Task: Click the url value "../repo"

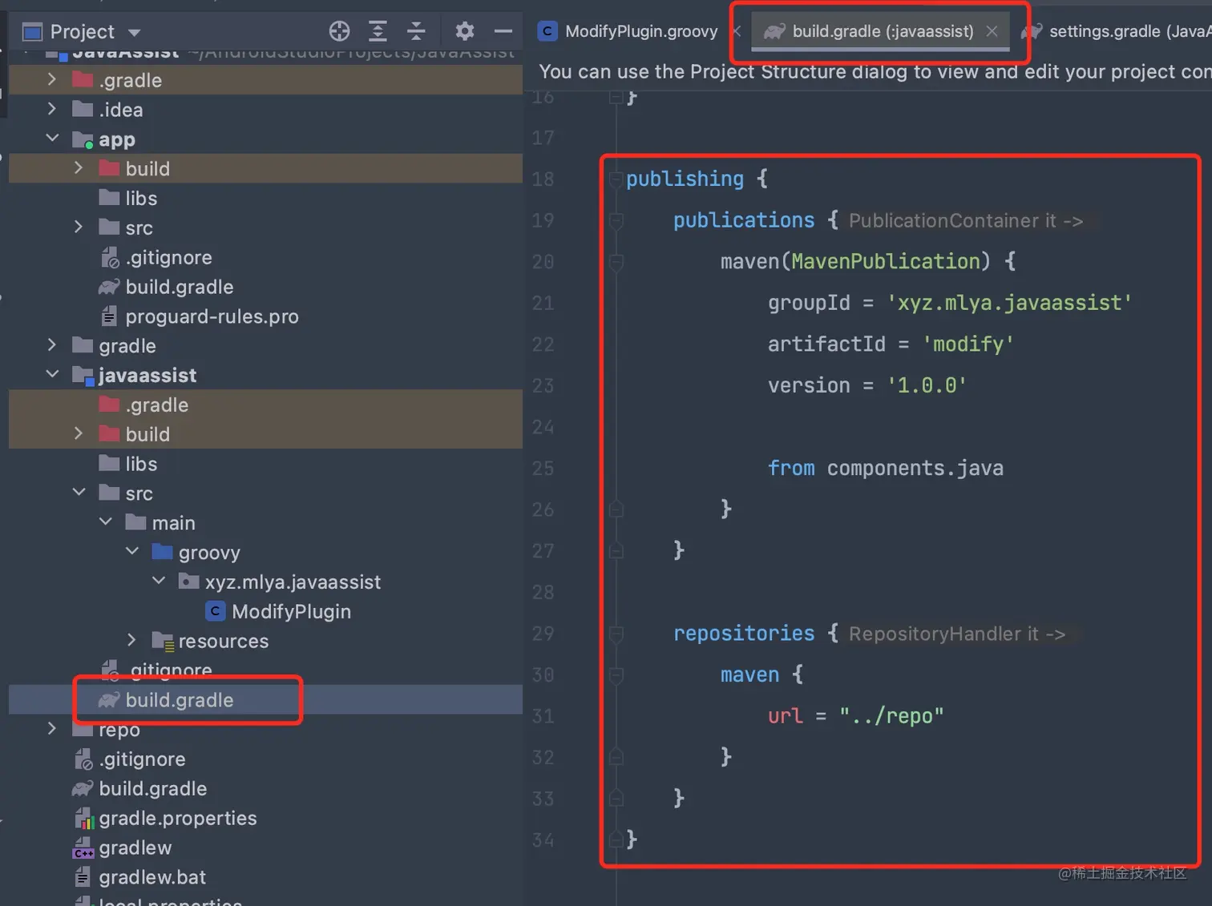Action: coord(891,715)
